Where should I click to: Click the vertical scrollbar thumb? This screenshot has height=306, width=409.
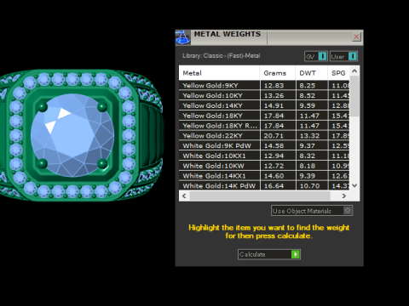[354, 96]
